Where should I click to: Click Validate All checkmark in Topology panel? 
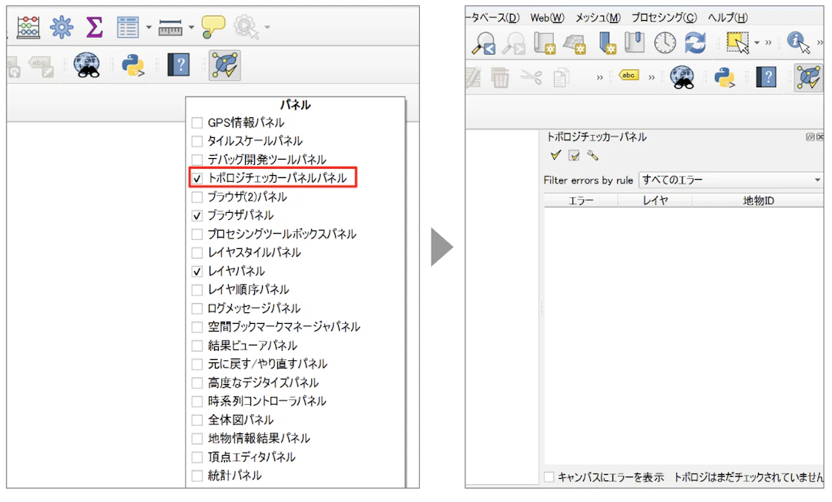555,155
